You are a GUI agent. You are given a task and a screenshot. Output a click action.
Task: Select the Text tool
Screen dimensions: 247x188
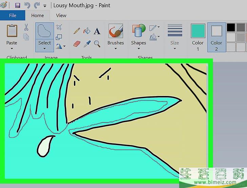coord(97,31)
